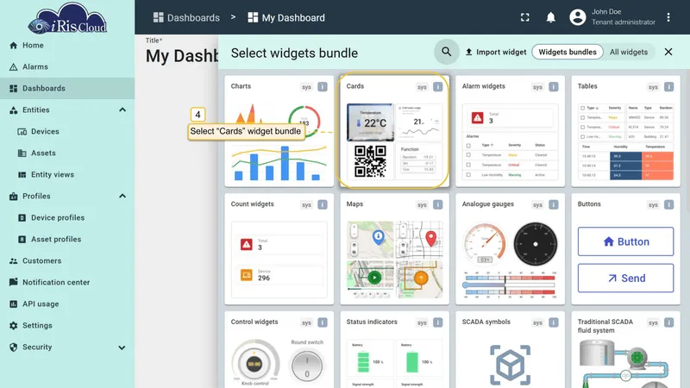Image resolution: width=690 pixels, height=388 pixels.
Task: Open Customers in the sidebar menu
Action: coord(67,261)
